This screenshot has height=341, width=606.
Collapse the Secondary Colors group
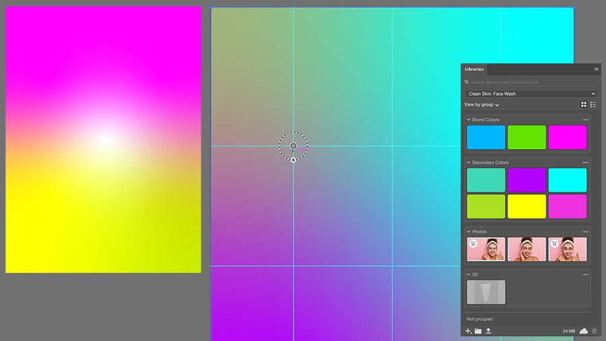[469, 163]
